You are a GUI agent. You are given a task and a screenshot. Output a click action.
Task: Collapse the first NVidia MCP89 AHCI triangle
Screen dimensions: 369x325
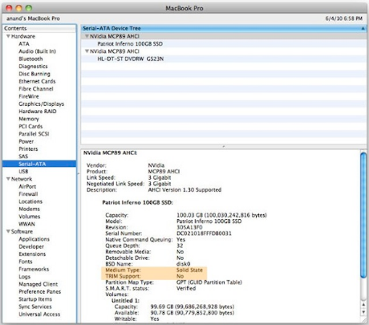[87, 36]
